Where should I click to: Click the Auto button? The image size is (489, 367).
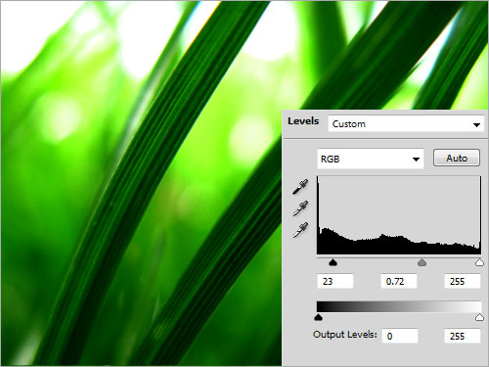pos(457,159)
